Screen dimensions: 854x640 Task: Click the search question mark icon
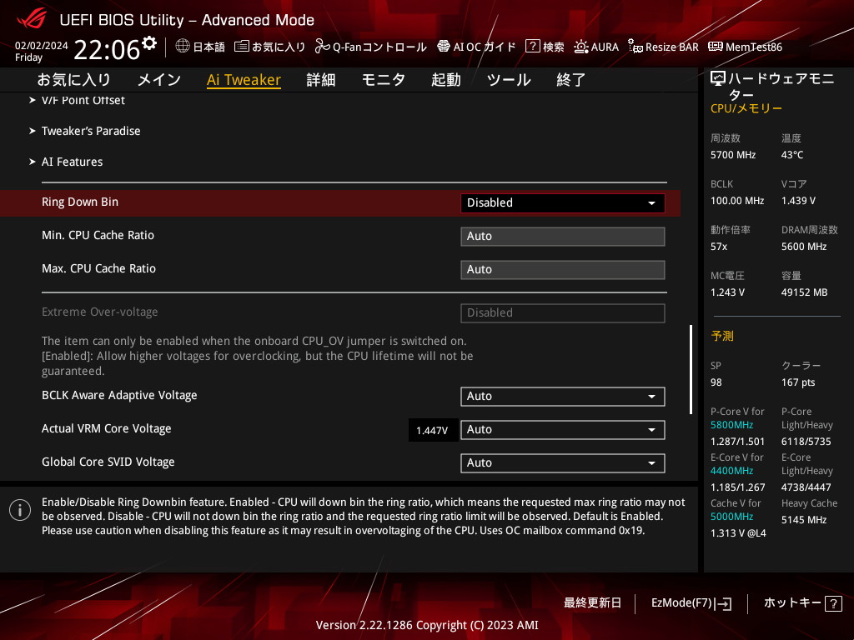point(532,47)
